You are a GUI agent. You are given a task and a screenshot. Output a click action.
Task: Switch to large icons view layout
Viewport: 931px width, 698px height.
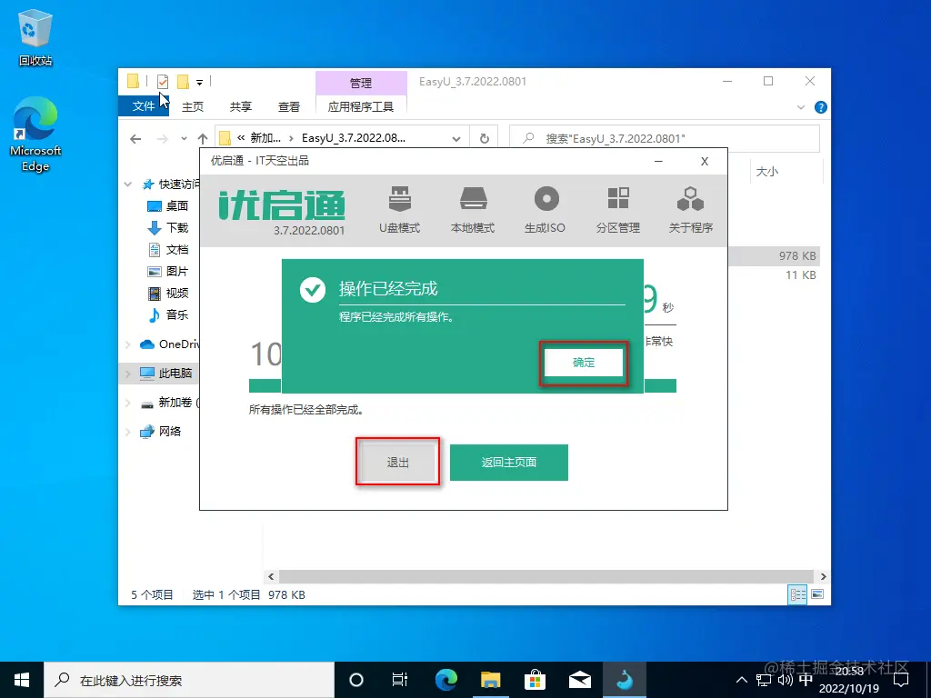point(817,594)
